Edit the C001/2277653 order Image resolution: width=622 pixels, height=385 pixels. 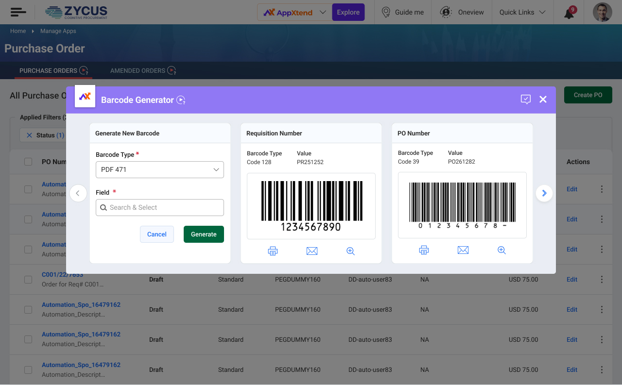[x=572, y=280]
